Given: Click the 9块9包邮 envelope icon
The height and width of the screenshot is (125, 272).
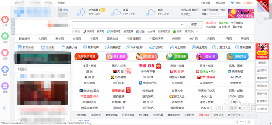Looking at the screenshot, I should 129,47.
